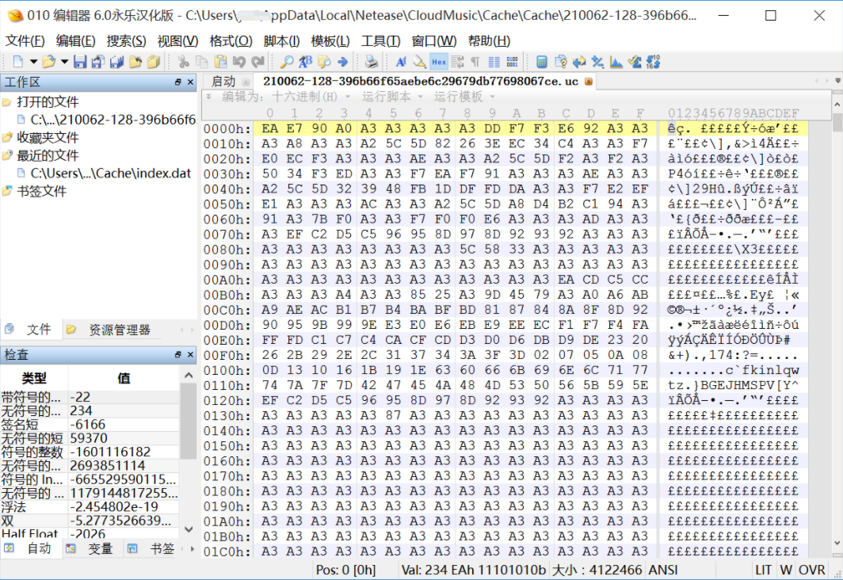Close the 工作区 panel
The width and height of the screenshot is (843, 580).
pyautogui.click(x=190, y=82)
